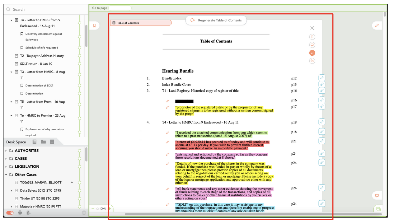
Task: Click the Regenerate Table of Contents button
Action: point(216,20)
